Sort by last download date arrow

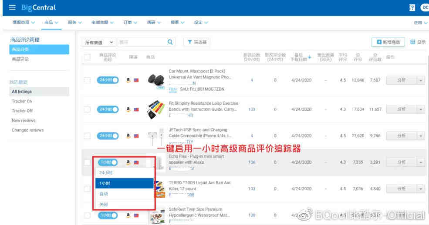coord(310,57)
